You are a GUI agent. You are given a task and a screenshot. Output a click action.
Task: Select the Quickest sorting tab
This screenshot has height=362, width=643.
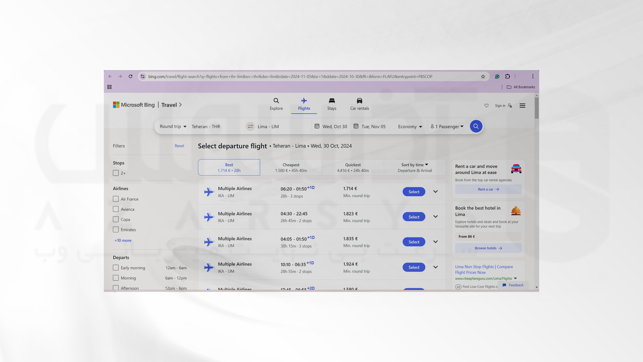pos(353,168)
